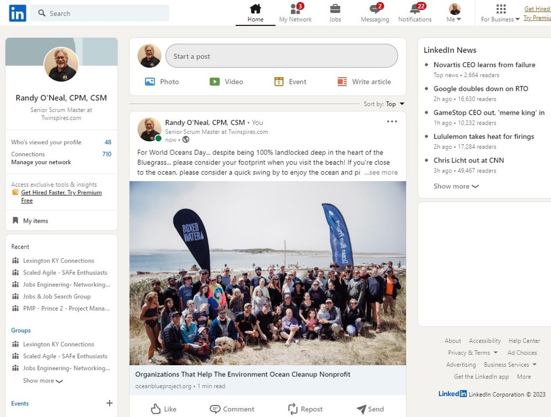Image resolution: width=551 pixels, height=417 pixels.
Task: Click Manage your network text
Action: 41,162
